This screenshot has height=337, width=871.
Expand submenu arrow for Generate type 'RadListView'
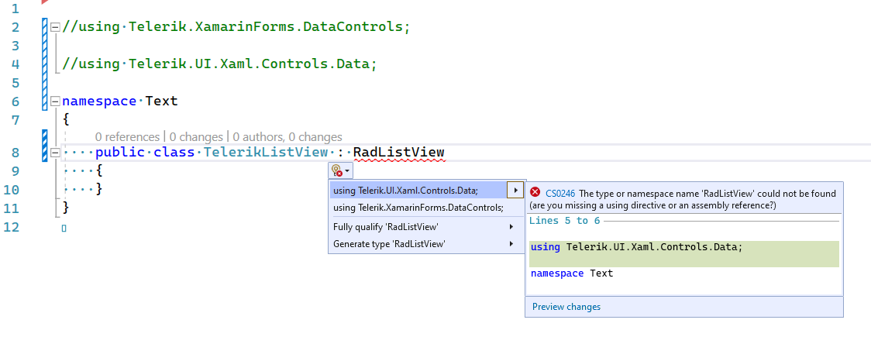click(511, 244)
